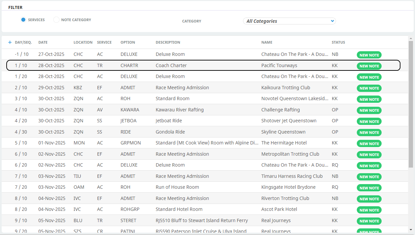415x235 pixels.
Task: Click the ROHGRP option code
Action: (130, 209)
